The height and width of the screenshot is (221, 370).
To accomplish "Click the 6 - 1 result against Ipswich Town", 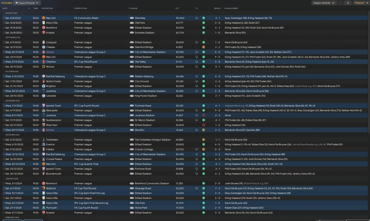I will [218, 105].
